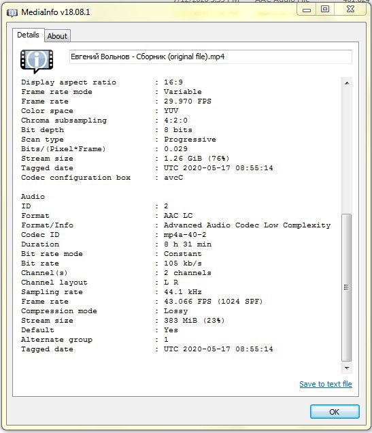This screenshot has height=433, width=372.
Task: Click the OK button
Action: tap(335, 412)
